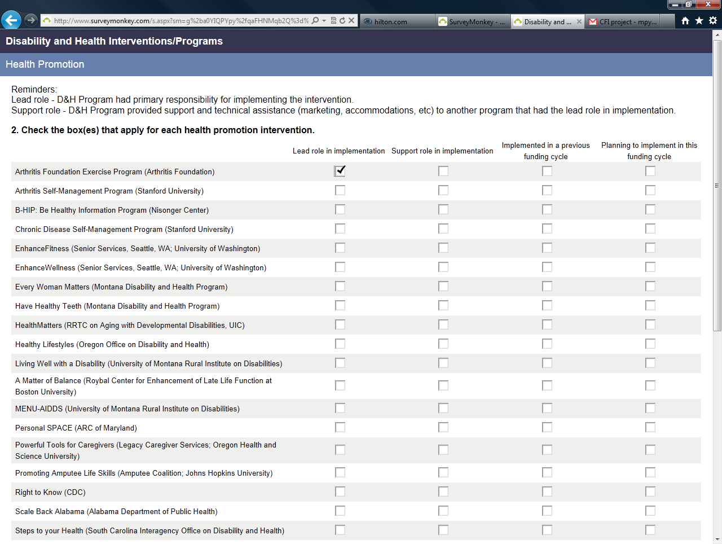Check Lead role for Scale Back Alabama

point(340,511)
